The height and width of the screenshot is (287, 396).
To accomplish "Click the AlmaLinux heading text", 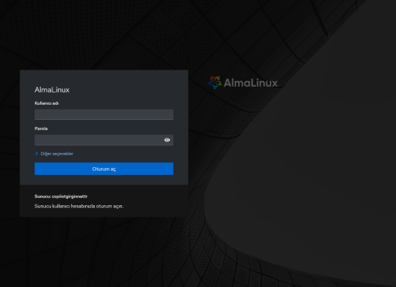I will [52, 90].
